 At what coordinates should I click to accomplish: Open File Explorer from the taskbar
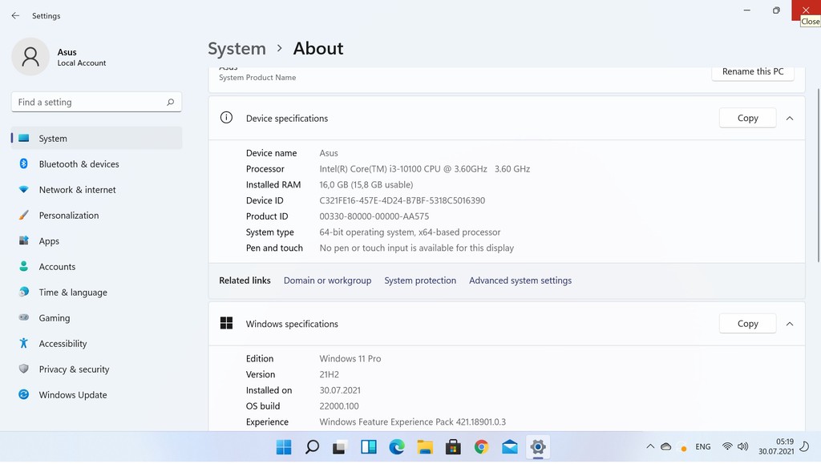425,447
